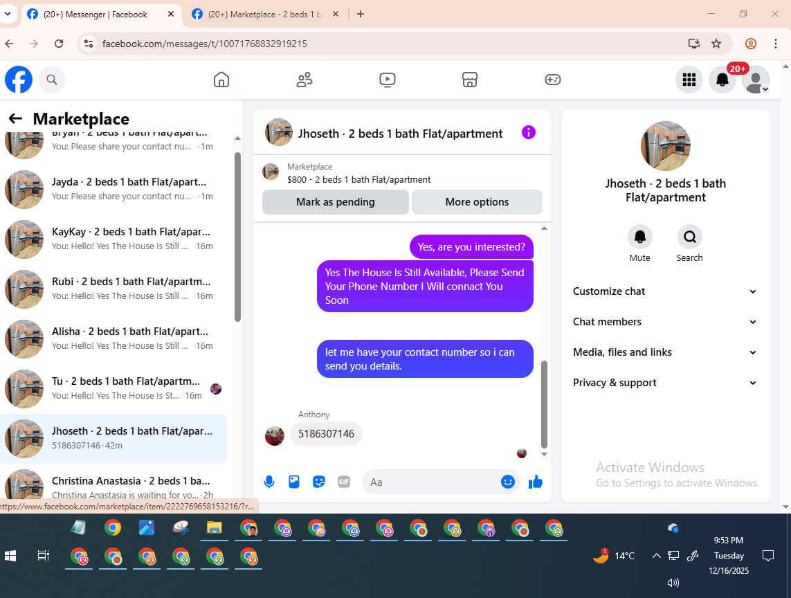Choose a GIF icon
The height and width of the screenshot is (598, 791).
pyautogui.click(x=343, y=482)
